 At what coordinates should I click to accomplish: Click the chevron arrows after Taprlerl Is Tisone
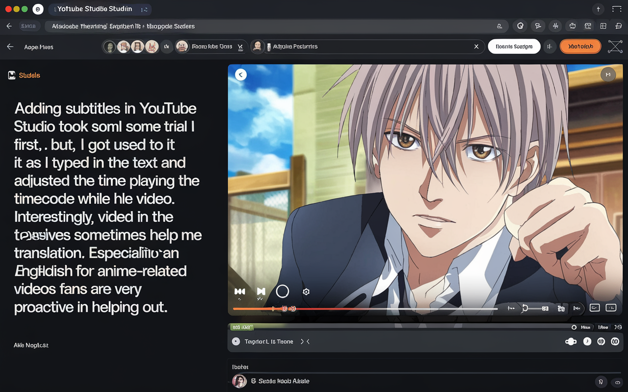305,342
